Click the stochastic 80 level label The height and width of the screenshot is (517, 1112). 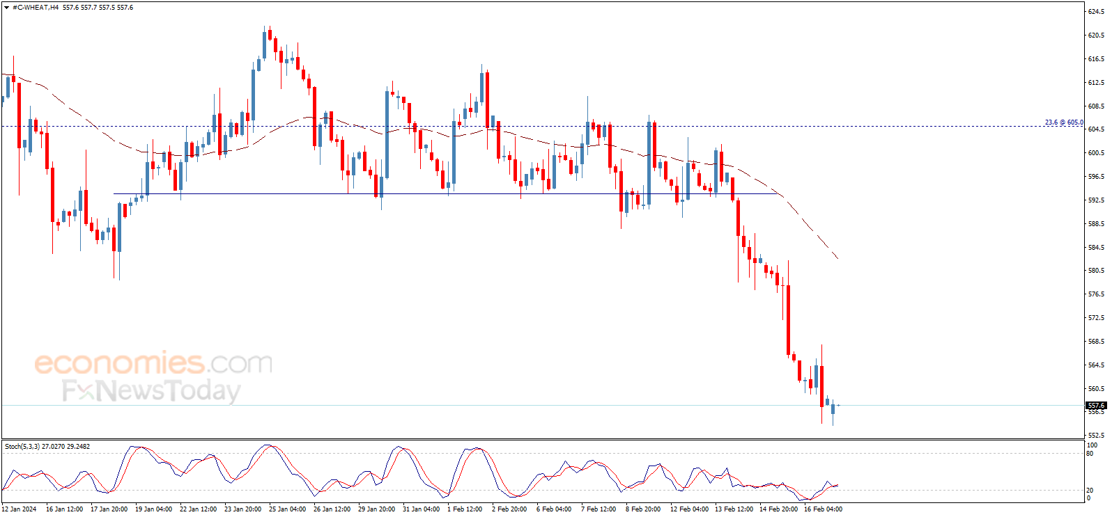coord(1090,454)
